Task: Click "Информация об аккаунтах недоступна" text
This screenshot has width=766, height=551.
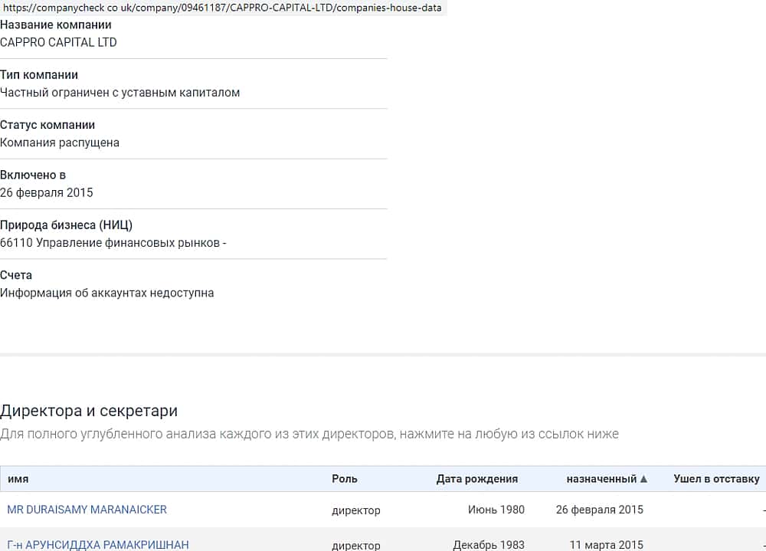Action: coord(106,293)
